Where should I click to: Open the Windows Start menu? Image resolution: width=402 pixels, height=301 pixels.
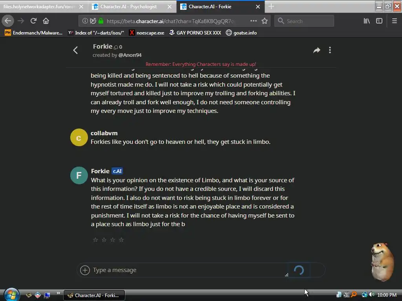11,295
